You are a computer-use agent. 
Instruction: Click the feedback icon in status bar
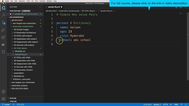[x=182, y=105]
